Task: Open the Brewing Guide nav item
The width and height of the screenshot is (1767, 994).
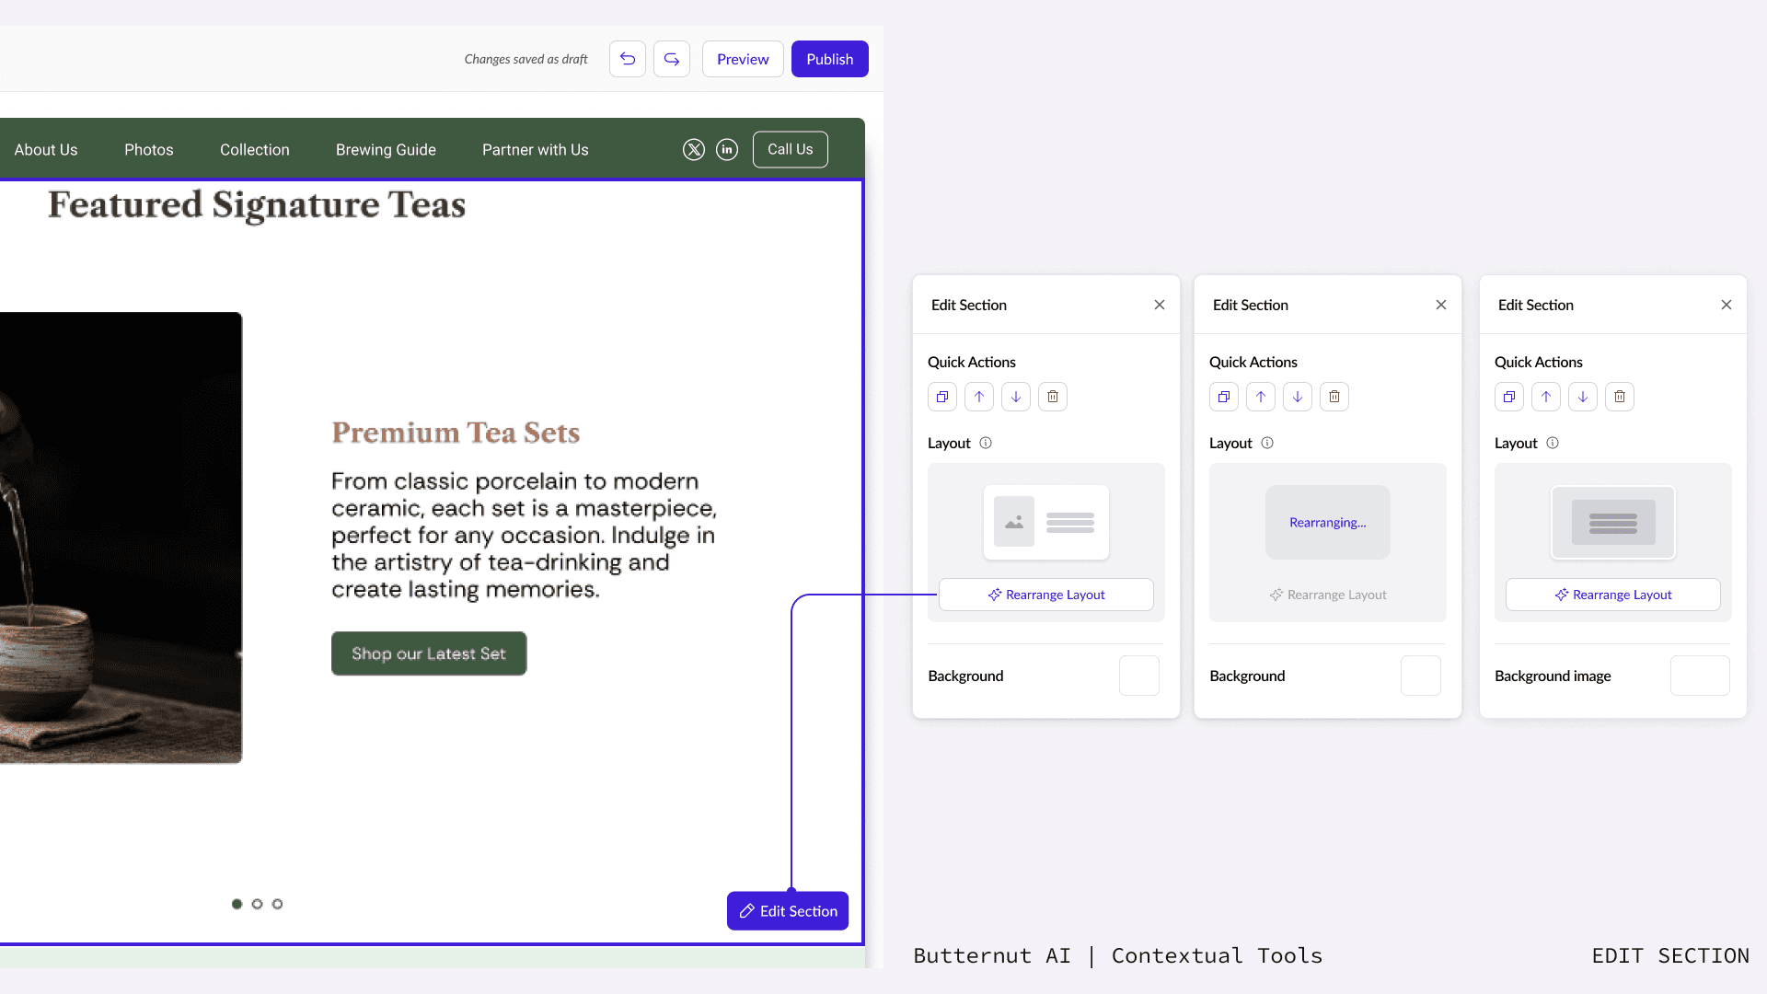Action: point(386,150)
